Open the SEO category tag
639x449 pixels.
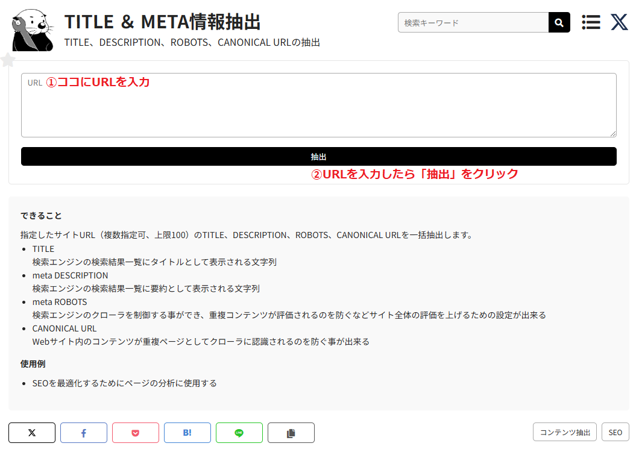[x=615, y=432]
